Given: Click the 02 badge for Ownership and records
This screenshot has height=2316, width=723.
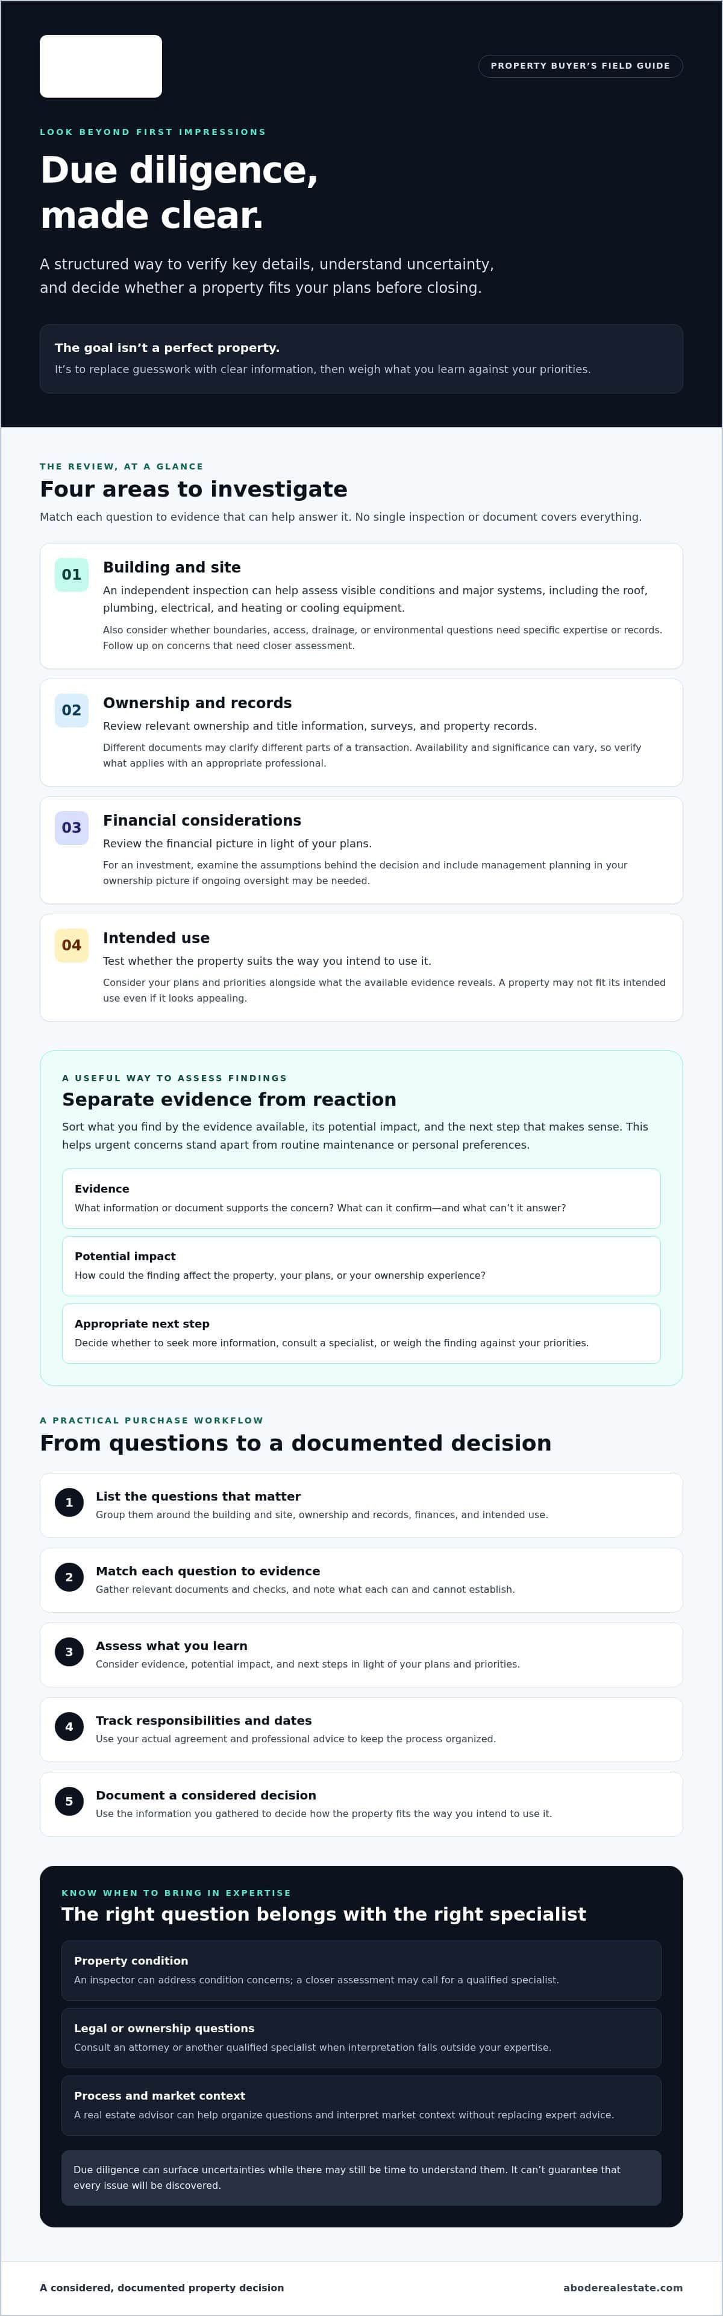Looking at the screenshot, I should 71,711.
